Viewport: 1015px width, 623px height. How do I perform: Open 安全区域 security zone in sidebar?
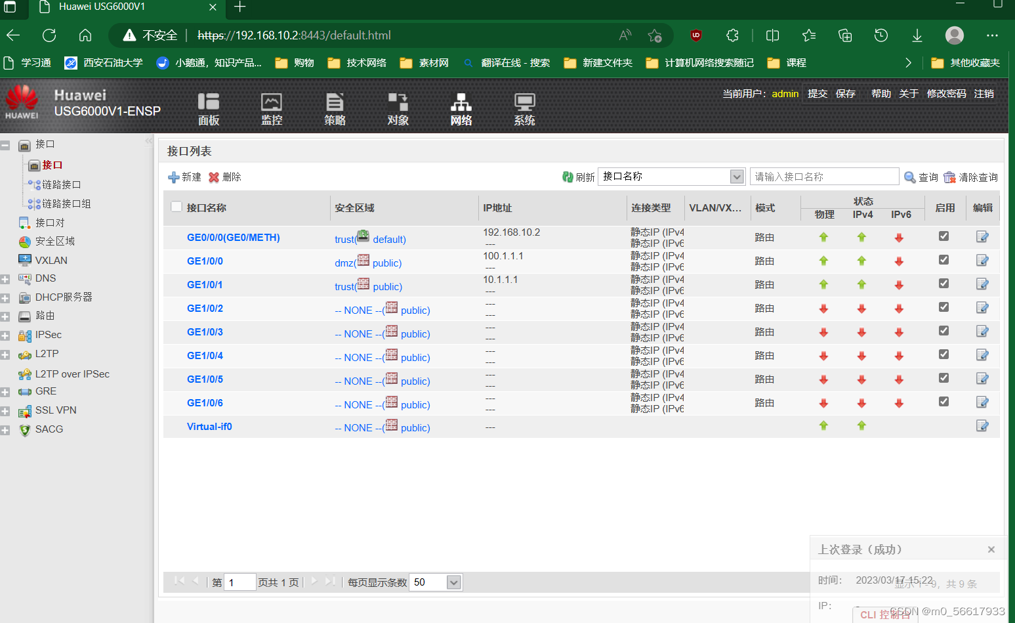[55, 241]
